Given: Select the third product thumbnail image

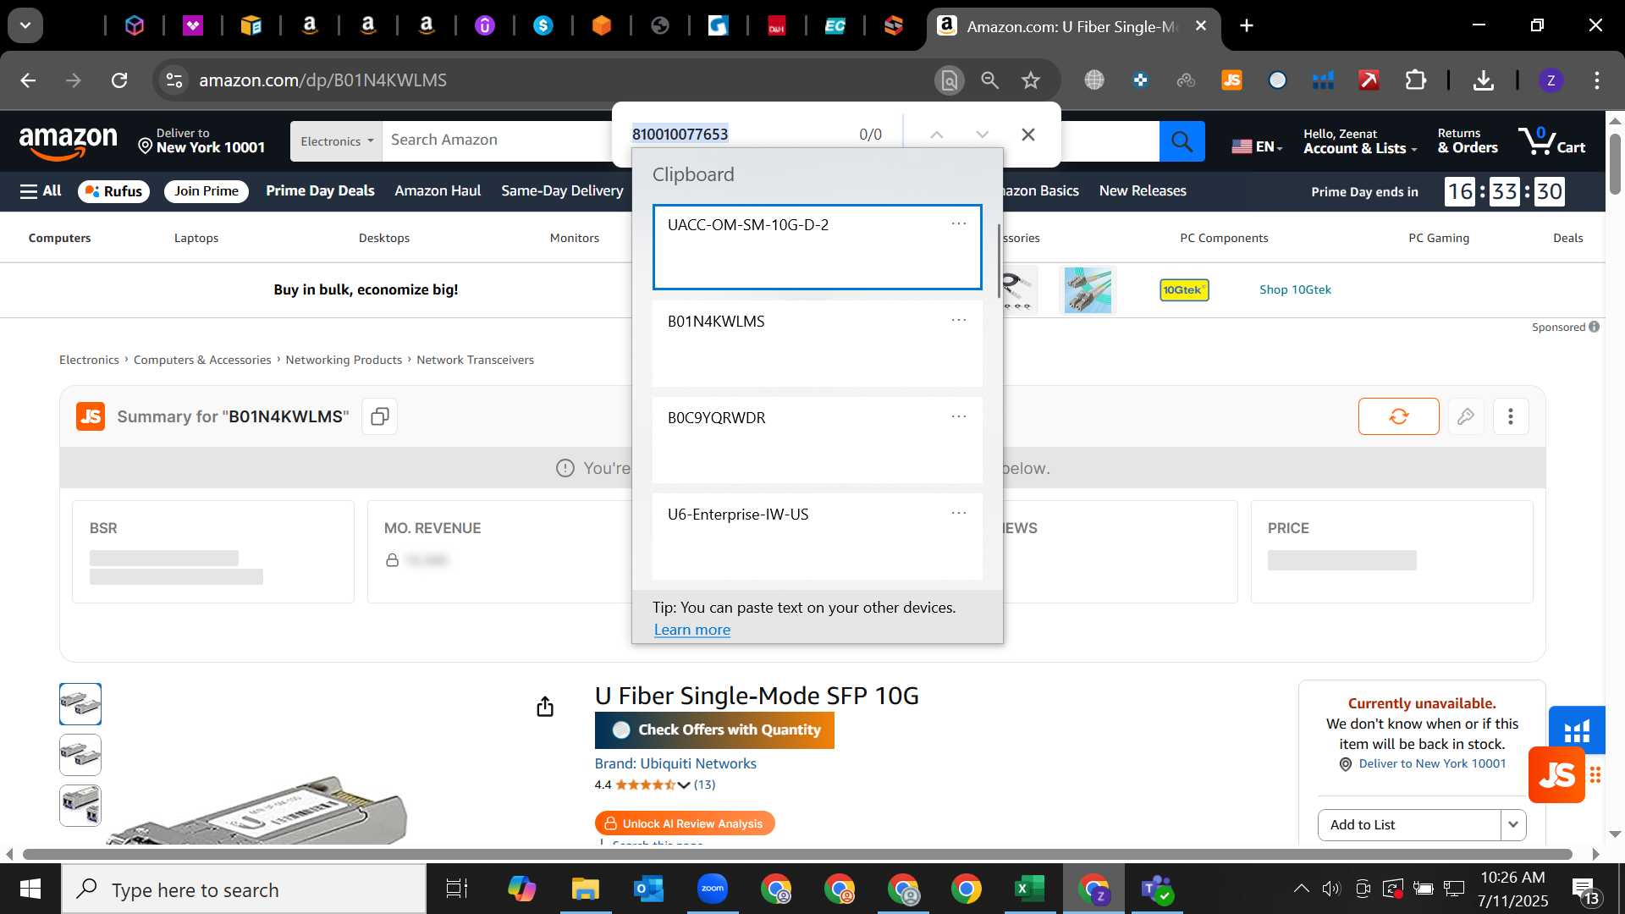Looking at the screenshot, I should tap(80, 806).
